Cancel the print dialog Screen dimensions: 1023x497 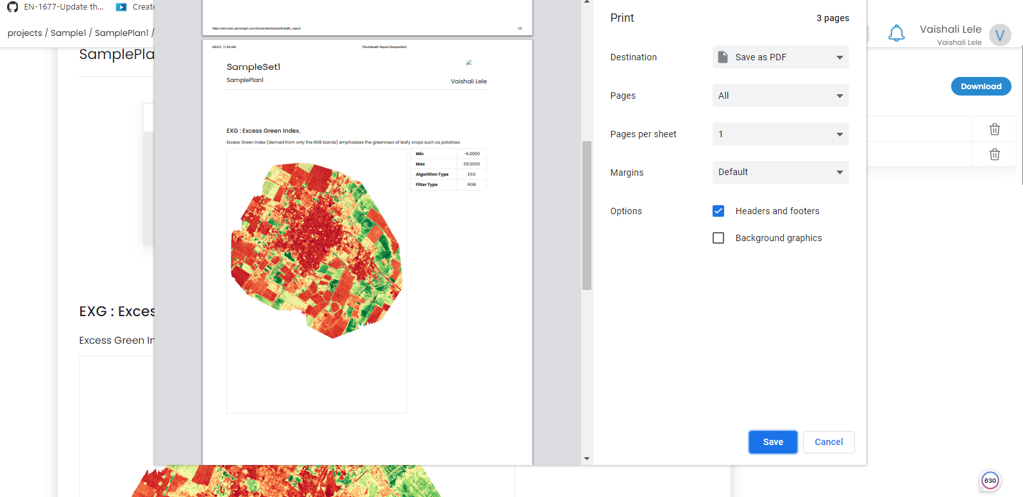(828, 442)
